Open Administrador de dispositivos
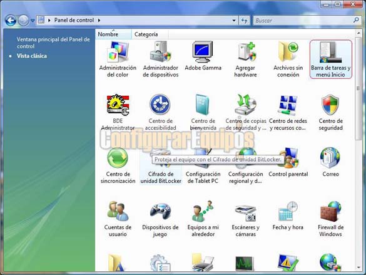Screen dimensions: 366x275 [x=161, y=60]
